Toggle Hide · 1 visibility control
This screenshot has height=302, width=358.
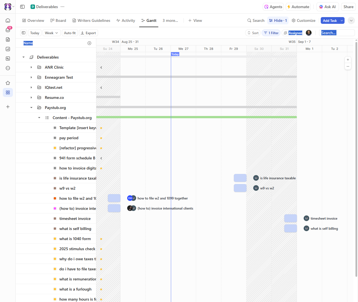coord(278,20)
